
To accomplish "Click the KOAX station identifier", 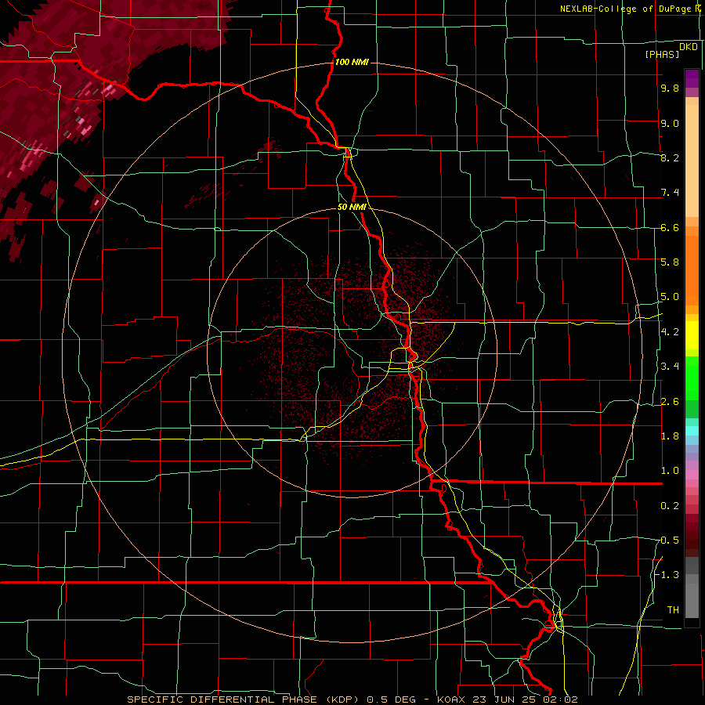I will 452,700.
